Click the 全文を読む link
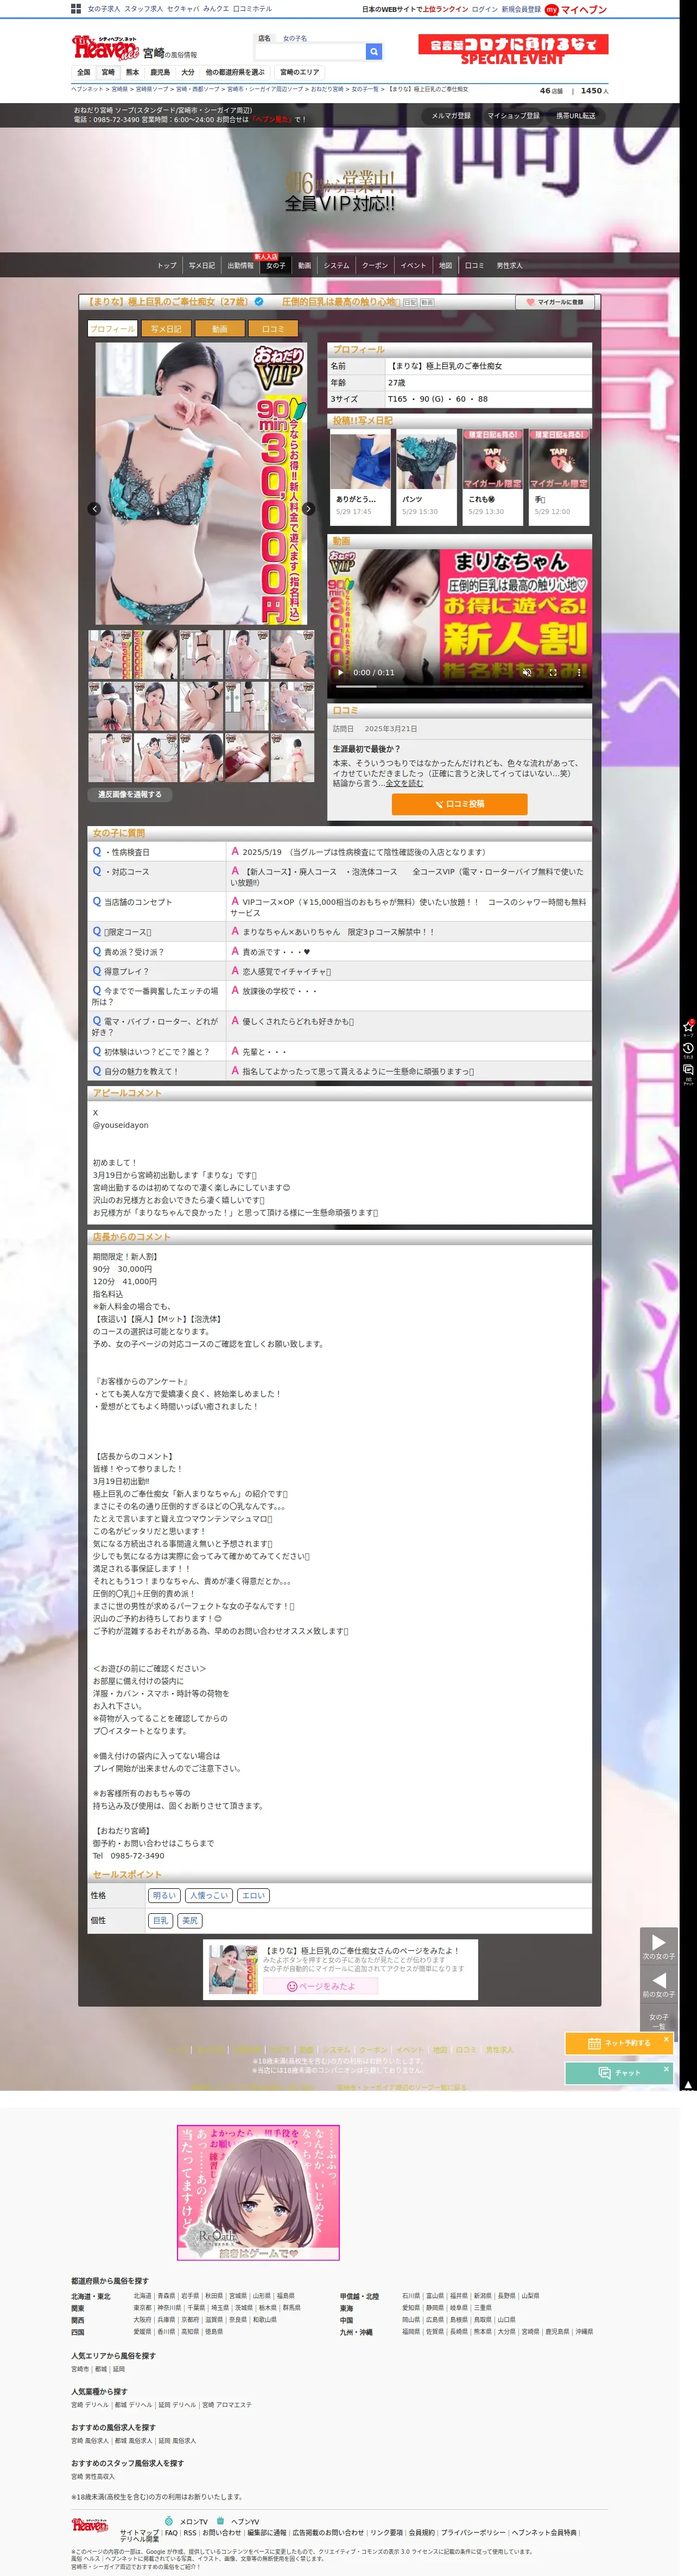The width and height of the screenshot is (697, 2576). pyautogui.click(x=404, y=783)
